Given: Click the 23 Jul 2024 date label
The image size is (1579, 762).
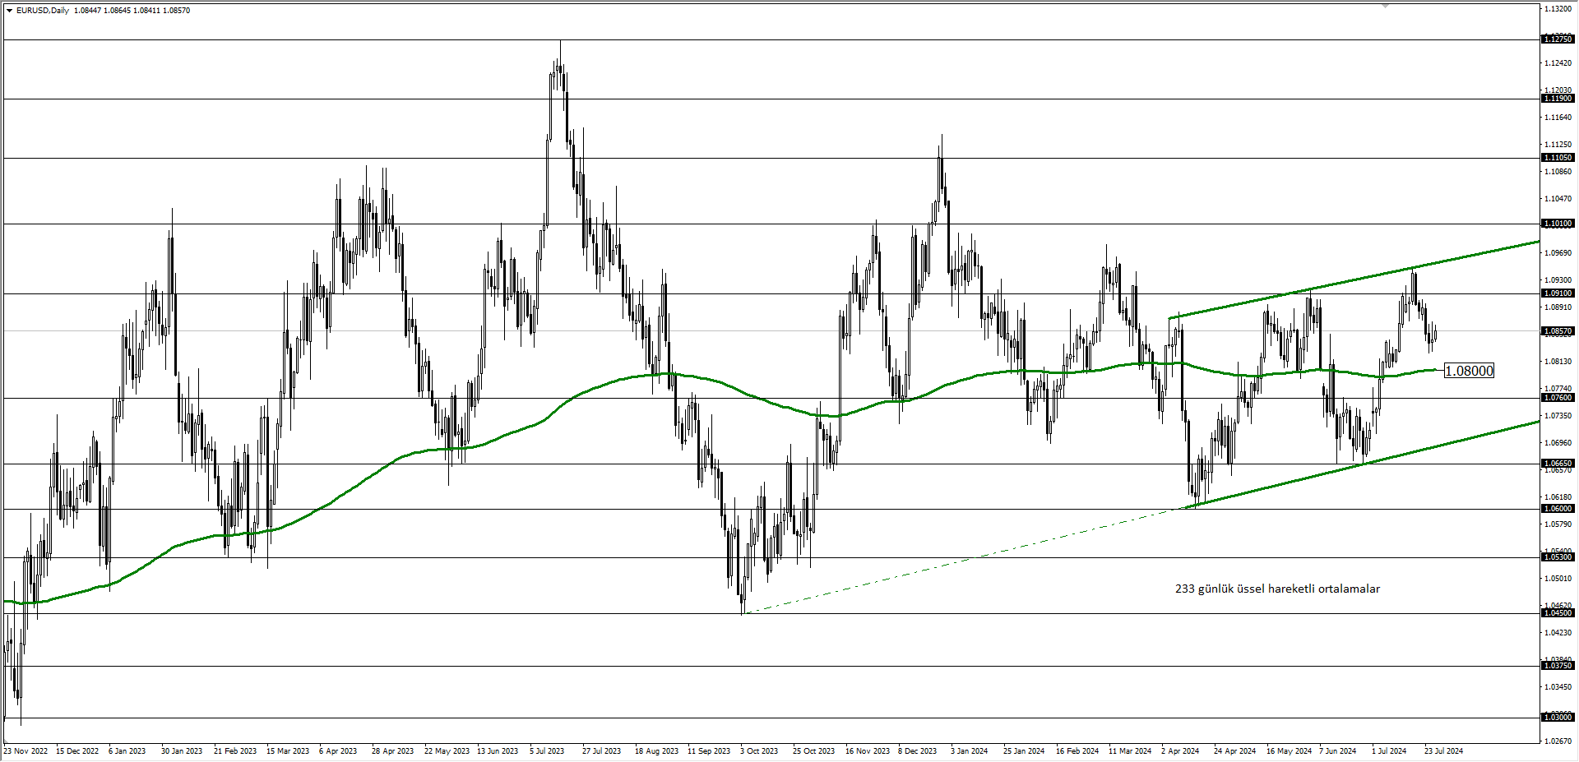Looking at the screenshot, I should 1443,751.
